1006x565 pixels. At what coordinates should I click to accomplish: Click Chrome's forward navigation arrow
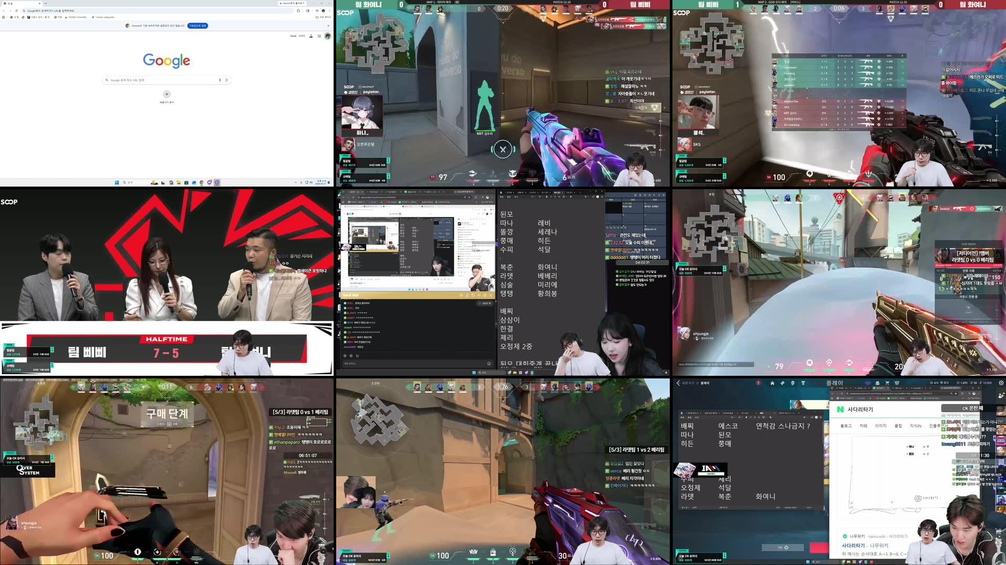pos(10,11)
